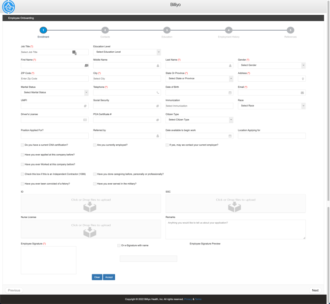Image resolution: width=330 pixels, height=304 pixels.
Task: Click the upload icon in ID dropzone
Action: (x=90, y=207)
